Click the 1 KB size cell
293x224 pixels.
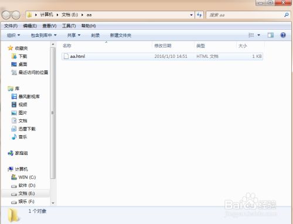257,56
